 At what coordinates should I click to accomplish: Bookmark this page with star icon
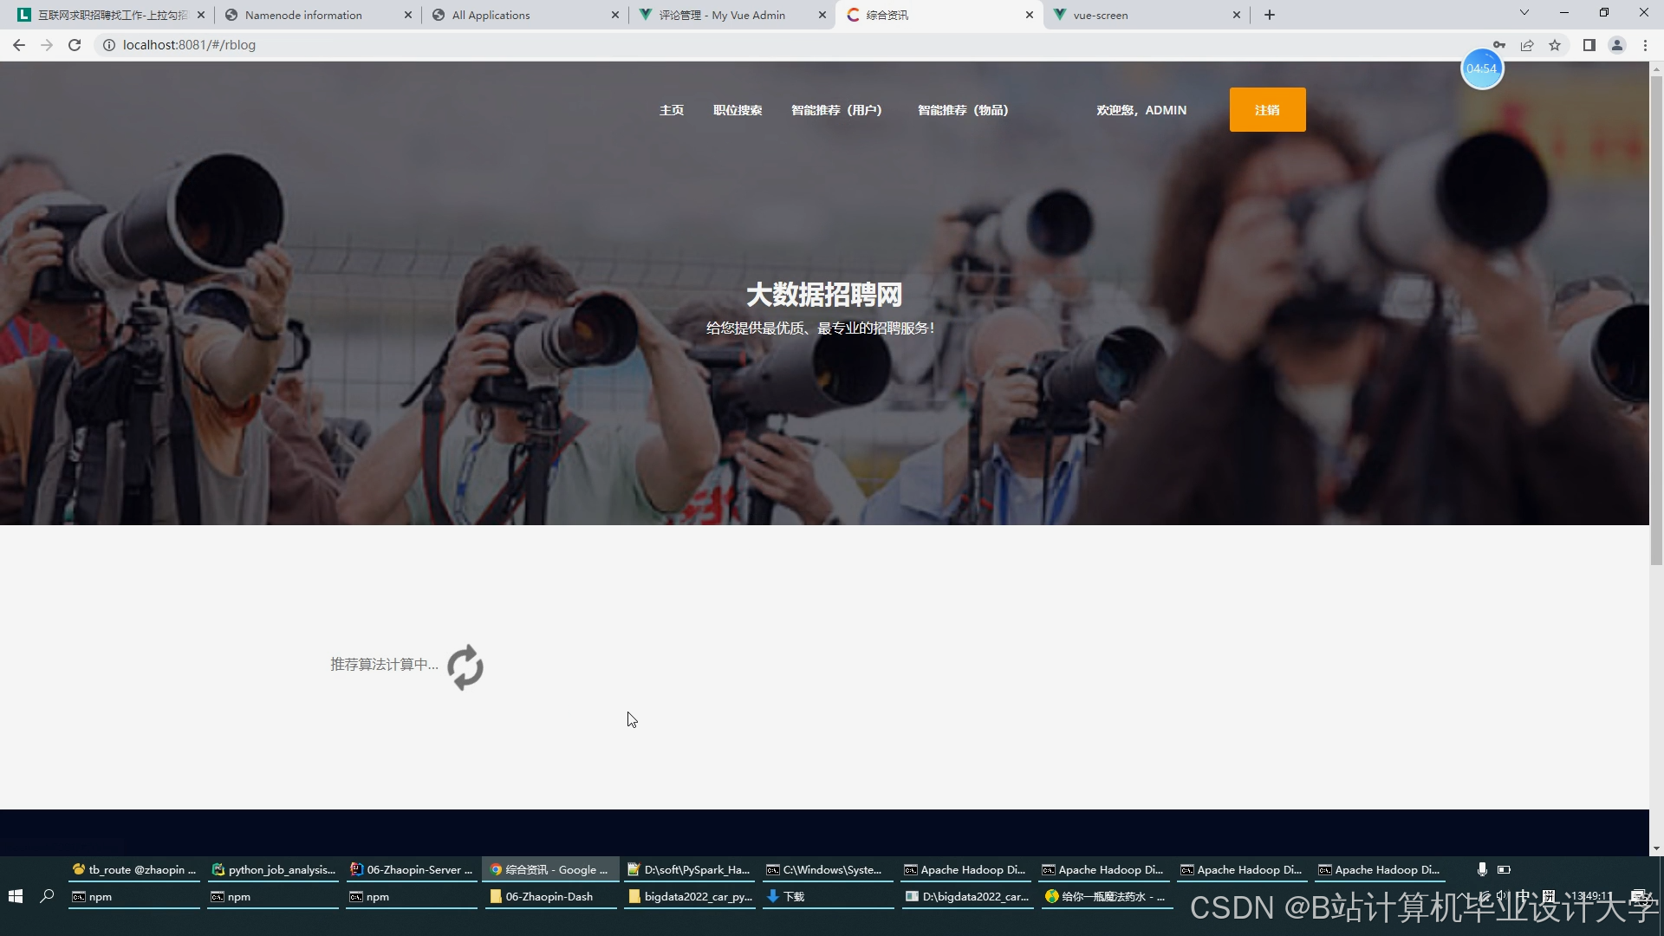pyautogui.click(x=1555, y=45)
